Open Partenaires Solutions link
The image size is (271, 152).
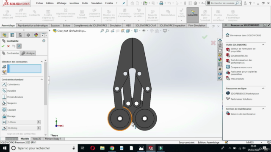click(x=241, y=99)
